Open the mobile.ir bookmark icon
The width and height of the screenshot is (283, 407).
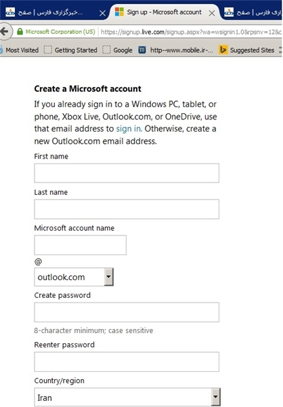(x=141, y=50)
